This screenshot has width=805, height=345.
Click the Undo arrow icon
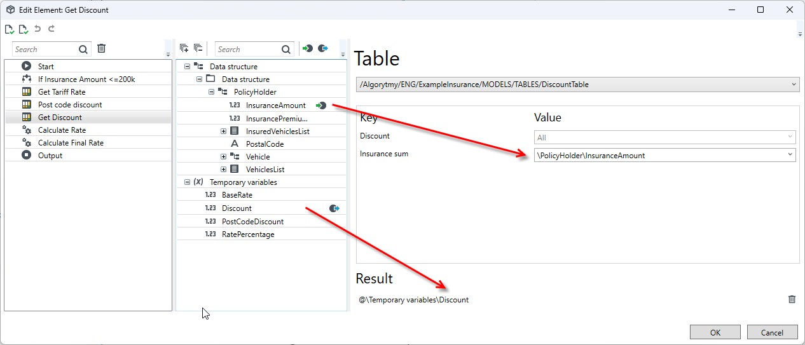click(38, 29)
